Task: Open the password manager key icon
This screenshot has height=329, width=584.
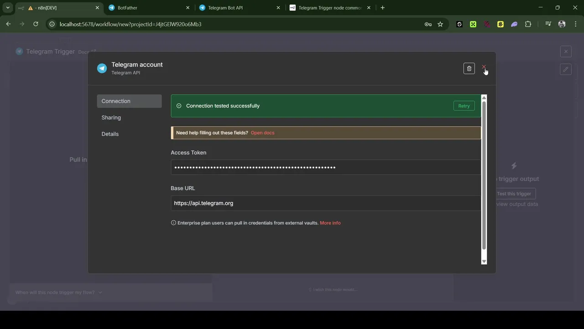Action: pyautogui.click(x=428, y=25)
